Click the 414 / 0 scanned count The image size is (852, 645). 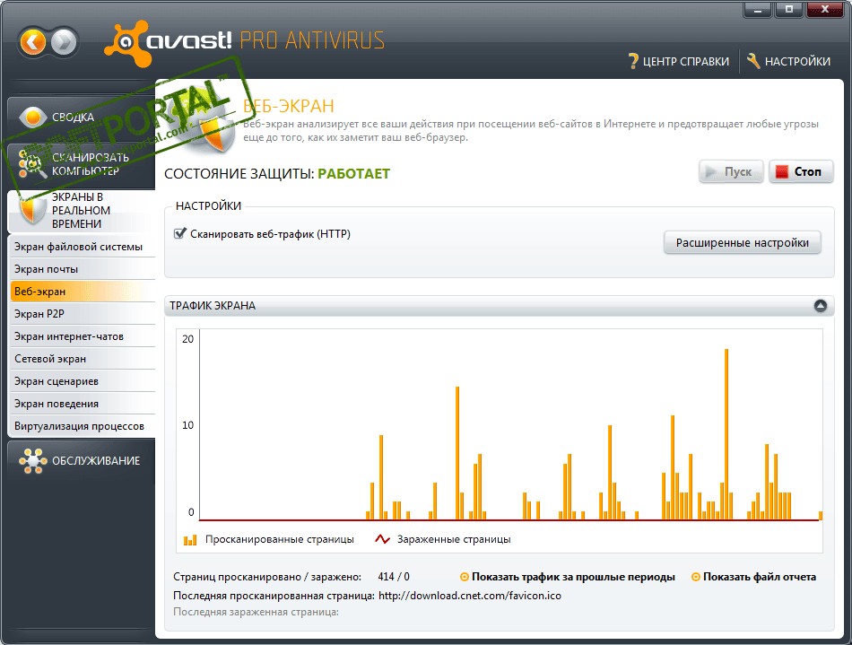point(394,577)
